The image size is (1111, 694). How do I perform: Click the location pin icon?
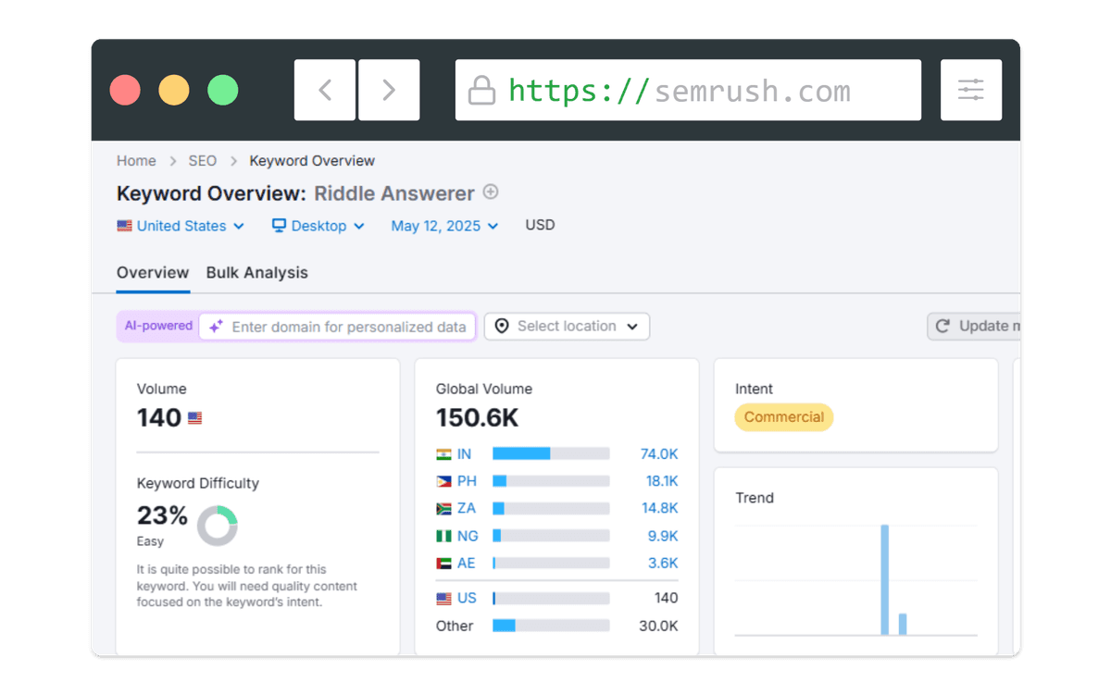click(x=502, y=326)
